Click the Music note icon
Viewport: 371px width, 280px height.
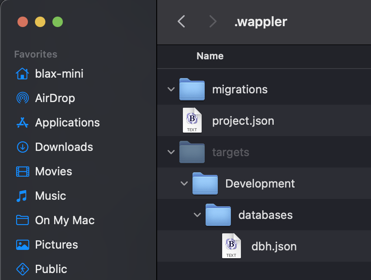coord(22,196)
